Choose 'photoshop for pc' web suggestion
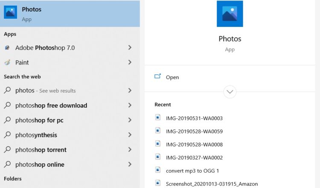320x188 pixels. [x=70, y=120]
